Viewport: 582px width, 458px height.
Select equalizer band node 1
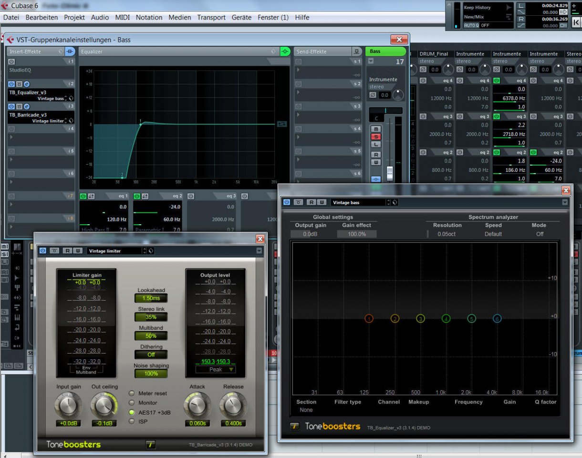tap(369, 319)
